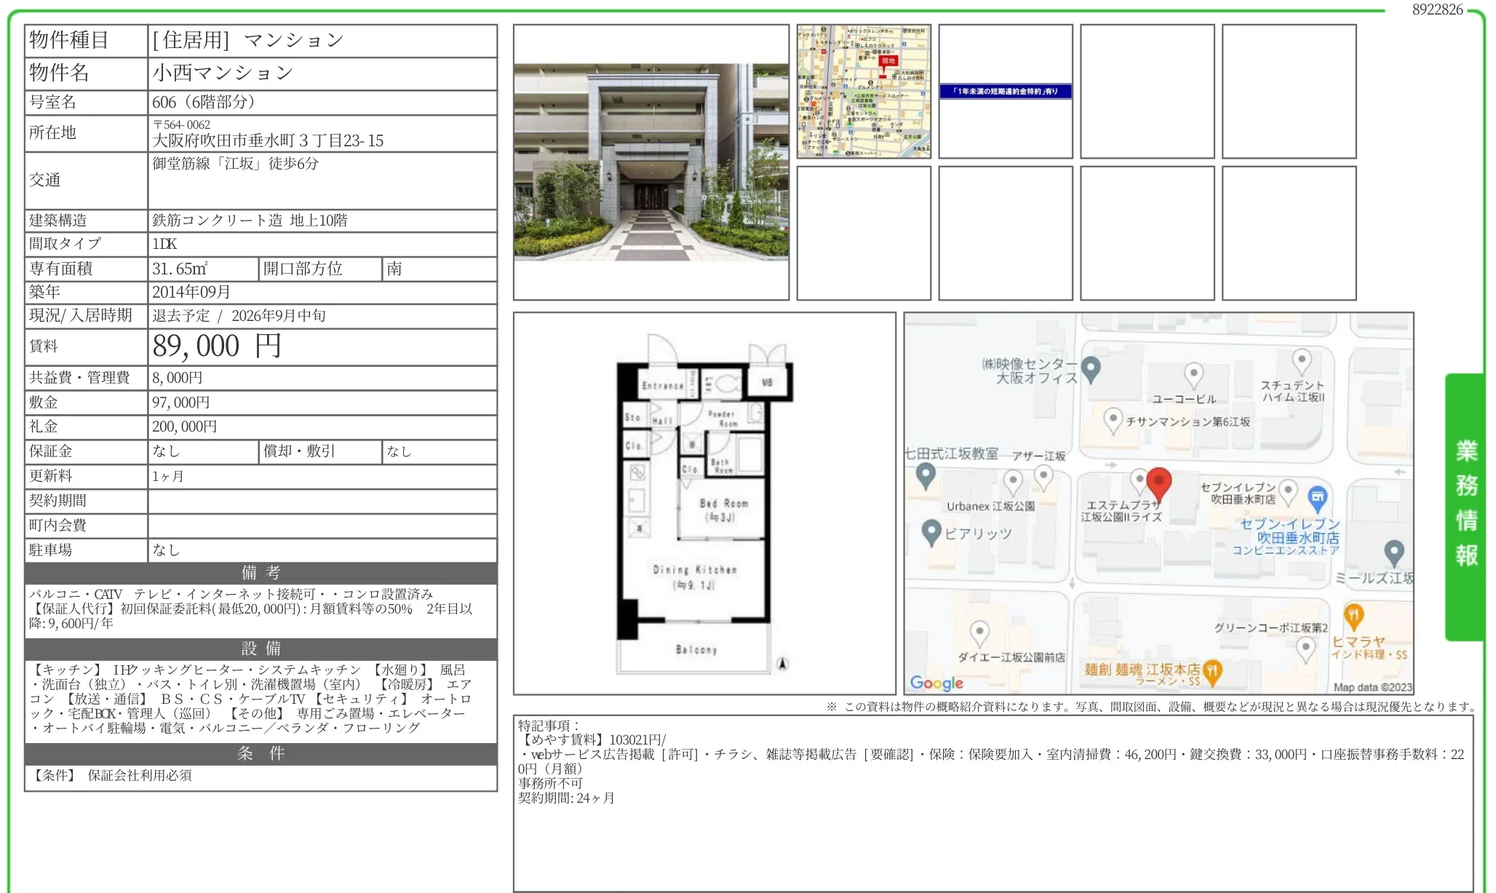
Task: Click the 事務所不可 note
Action: point(550,784)
